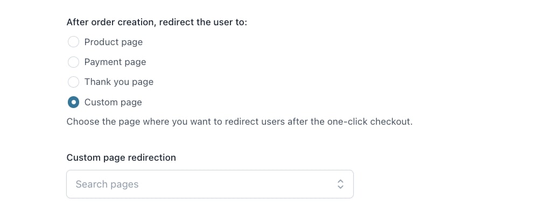Click the 'Custom page' option label
Viewport: 533px width, 215px height.
click(113, 102)
